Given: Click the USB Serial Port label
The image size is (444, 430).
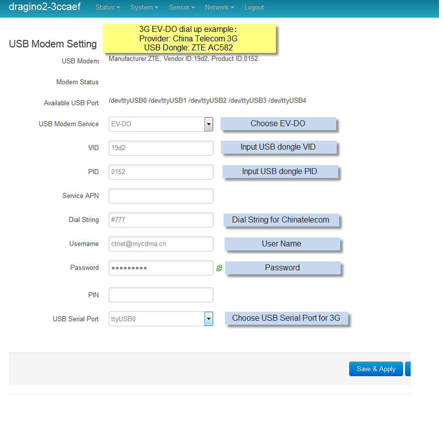Looking at the screenshot, I should click(76, 319).
